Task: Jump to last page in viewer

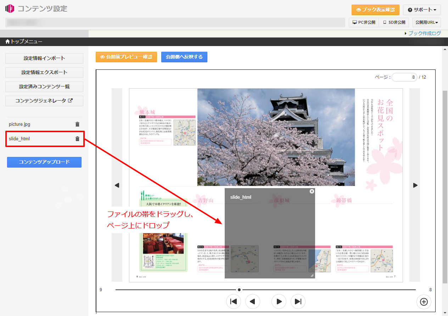Action: click(298, 301)
